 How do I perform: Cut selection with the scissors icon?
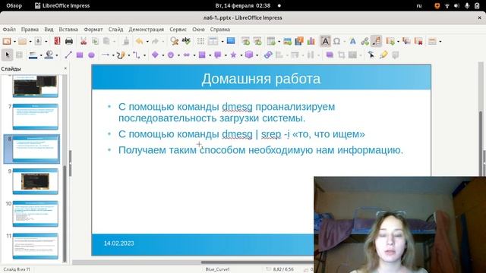84,41
